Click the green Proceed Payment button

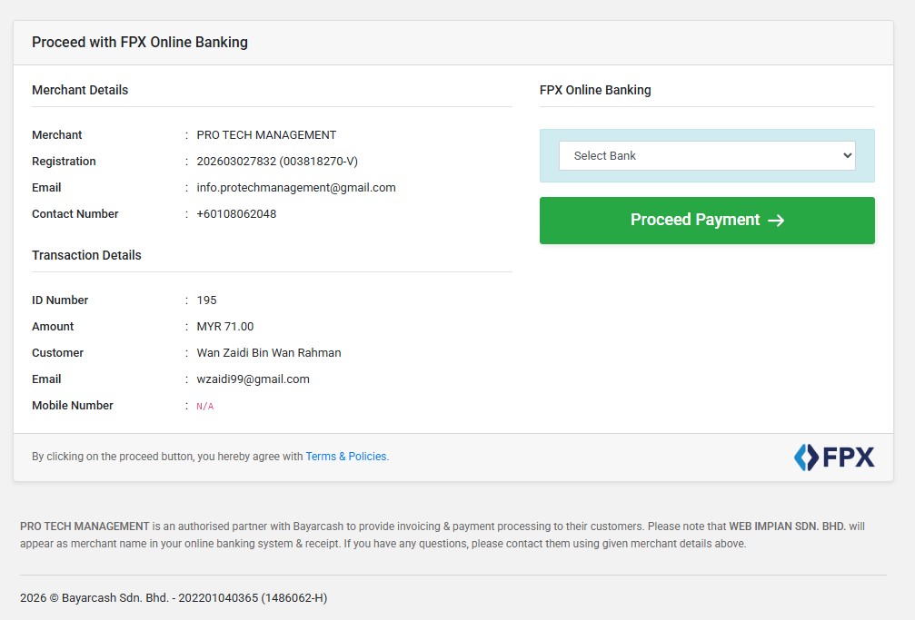[707, 221]
